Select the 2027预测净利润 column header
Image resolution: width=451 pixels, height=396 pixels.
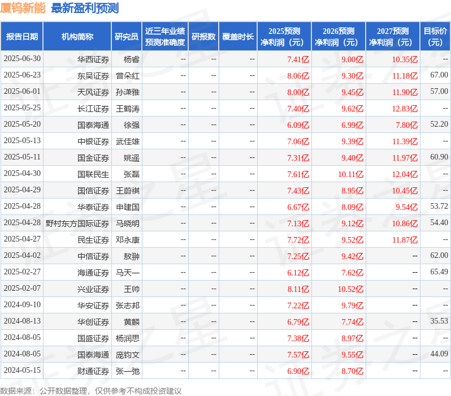coord(393,37)
